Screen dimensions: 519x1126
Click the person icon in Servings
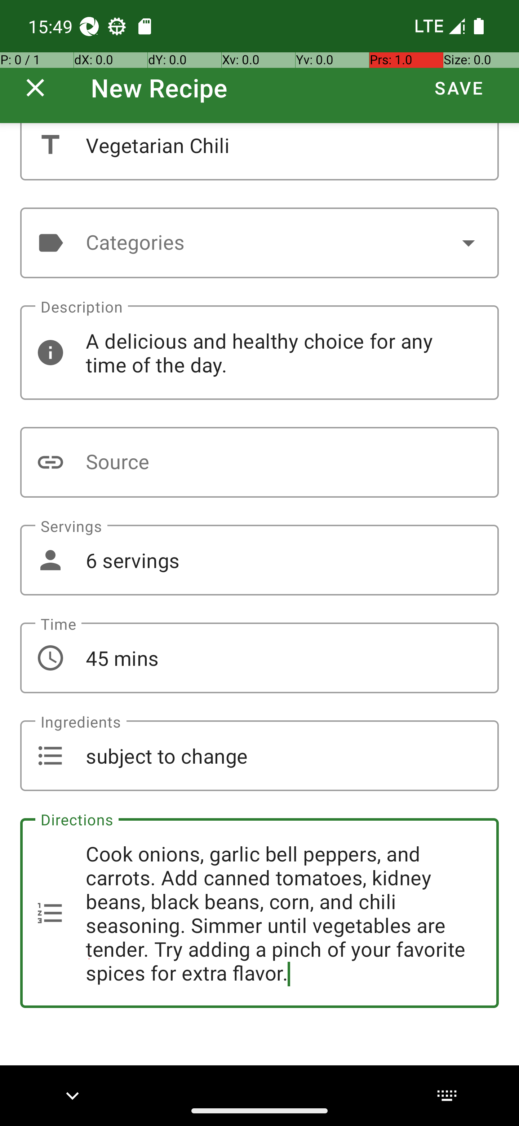pyautogui.click(x=50, y=560)
